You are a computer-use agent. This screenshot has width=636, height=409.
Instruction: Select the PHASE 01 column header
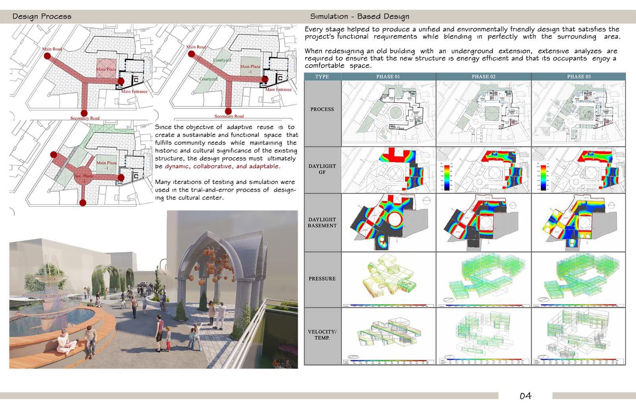pos(388,76)
